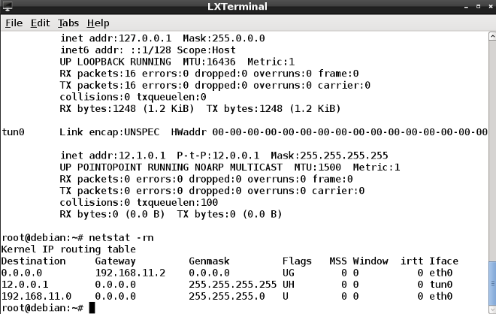Click the blue scrollbar thumb
The width and height of the screenshot is (496, 314).
491,282
